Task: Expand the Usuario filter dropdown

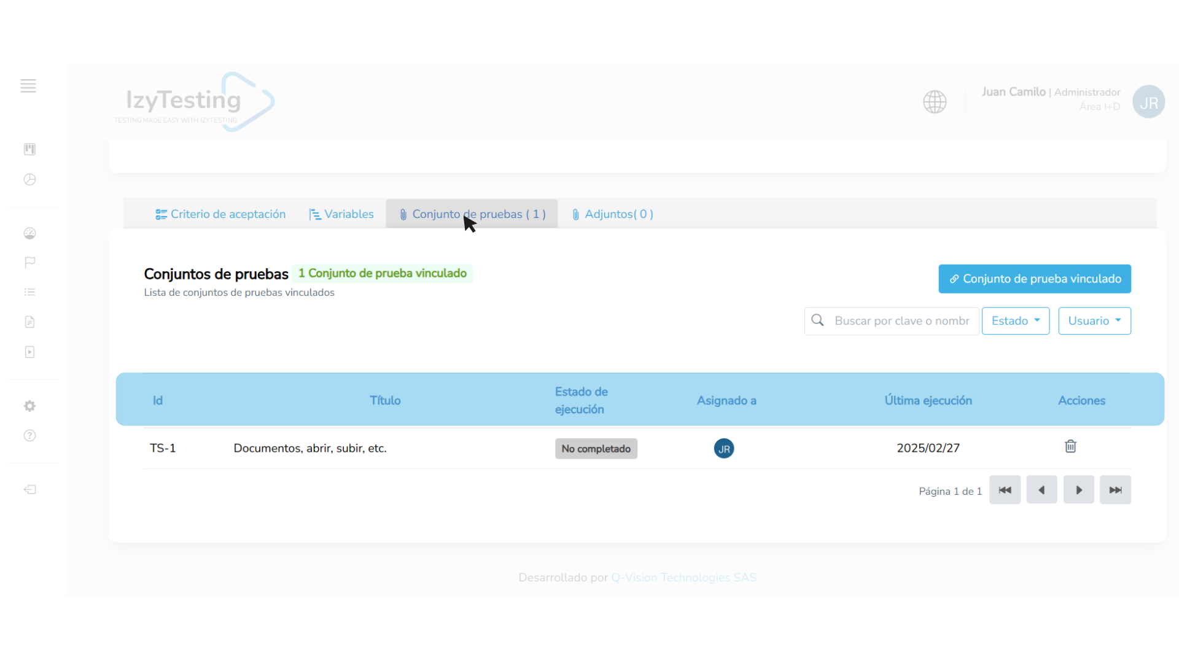Action: [1094, 320]
